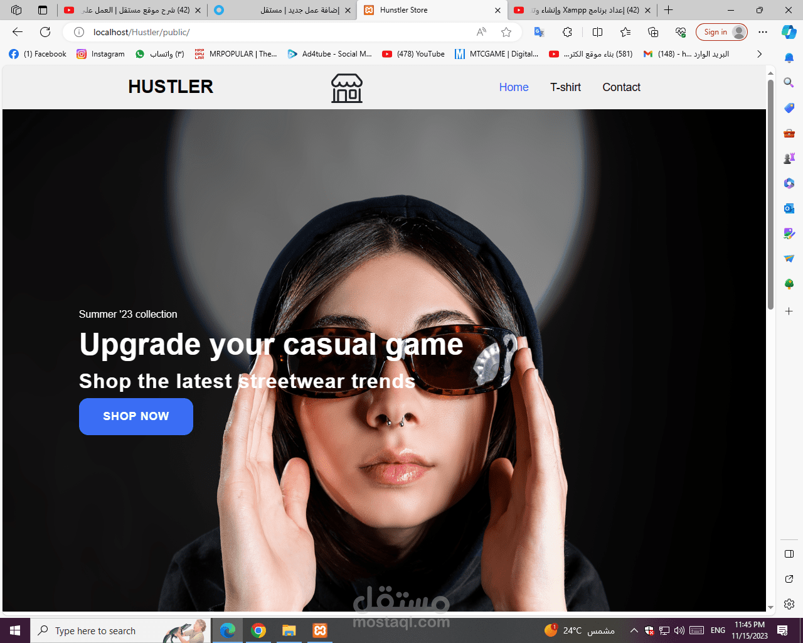The height and width of the screenshot is (643, 803).
Task: Go back with the browser back arrow
Action: coord(18,32)
